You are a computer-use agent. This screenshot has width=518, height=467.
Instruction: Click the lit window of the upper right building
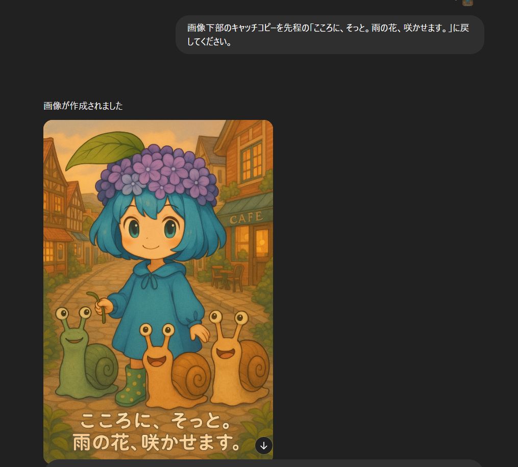[251, 162]
